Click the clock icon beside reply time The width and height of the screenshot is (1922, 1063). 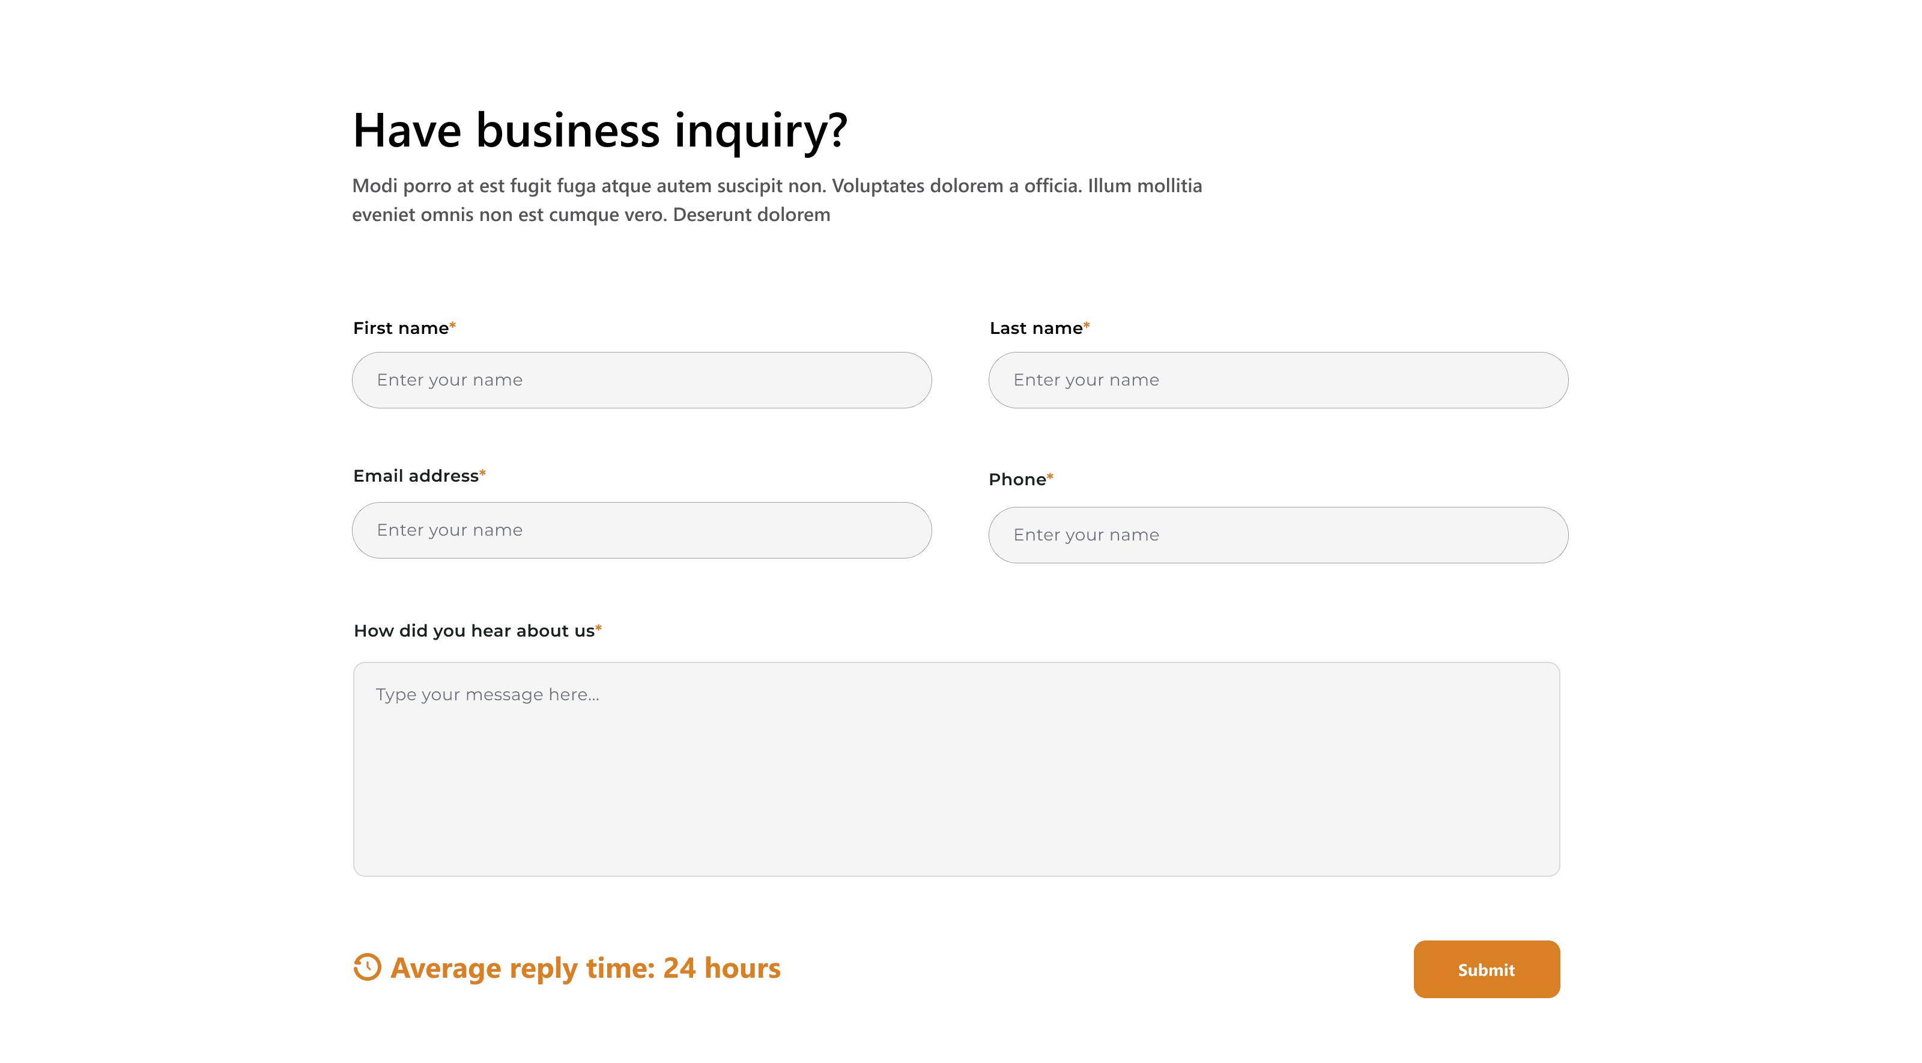coord(367,967)
